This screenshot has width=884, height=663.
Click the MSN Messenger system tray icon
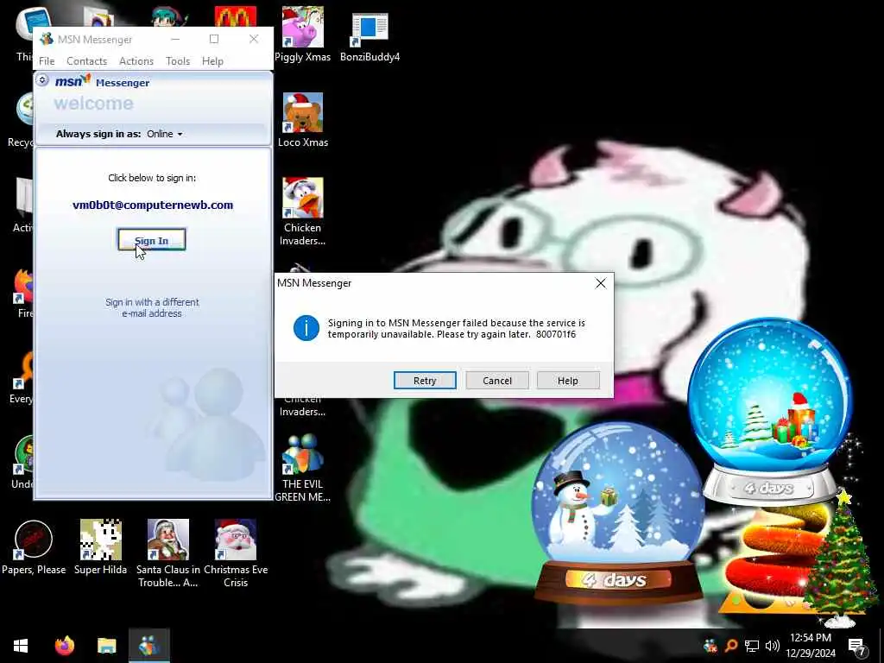tap(710, 646)
